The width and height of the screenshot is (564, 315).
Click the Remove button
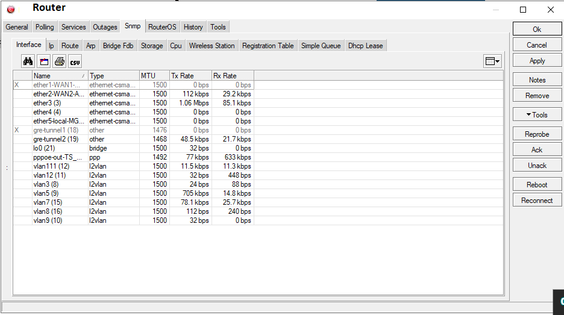tap(537, 96)
